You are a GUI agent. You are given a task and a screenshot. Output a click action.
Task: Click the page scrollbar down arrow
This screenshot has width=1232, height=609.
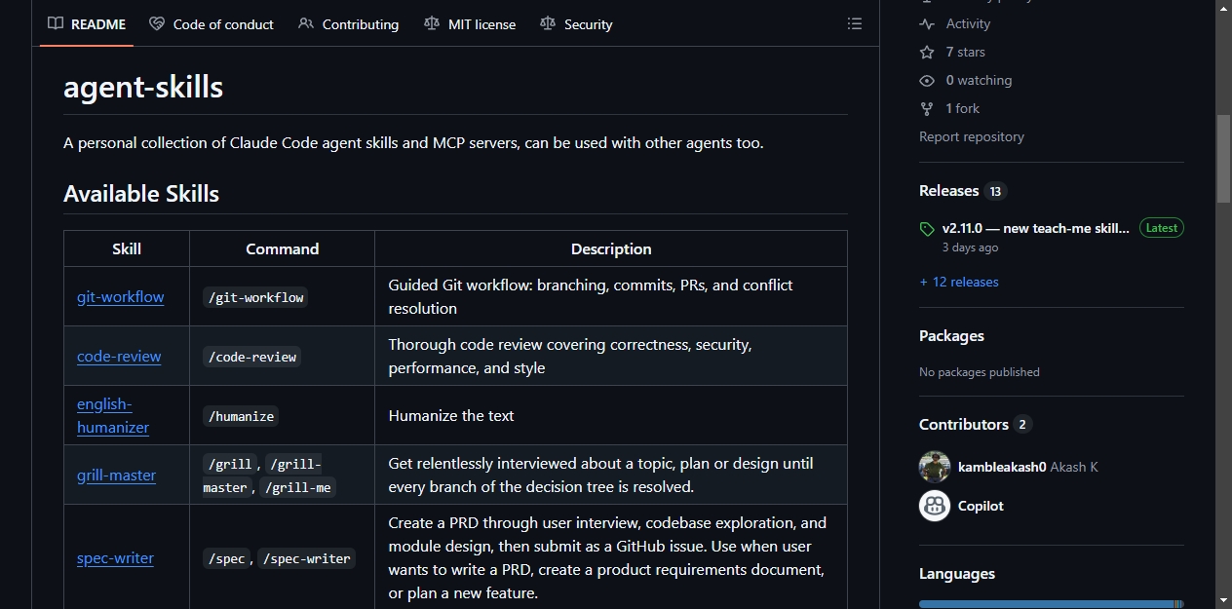[x=1223, y=599]
